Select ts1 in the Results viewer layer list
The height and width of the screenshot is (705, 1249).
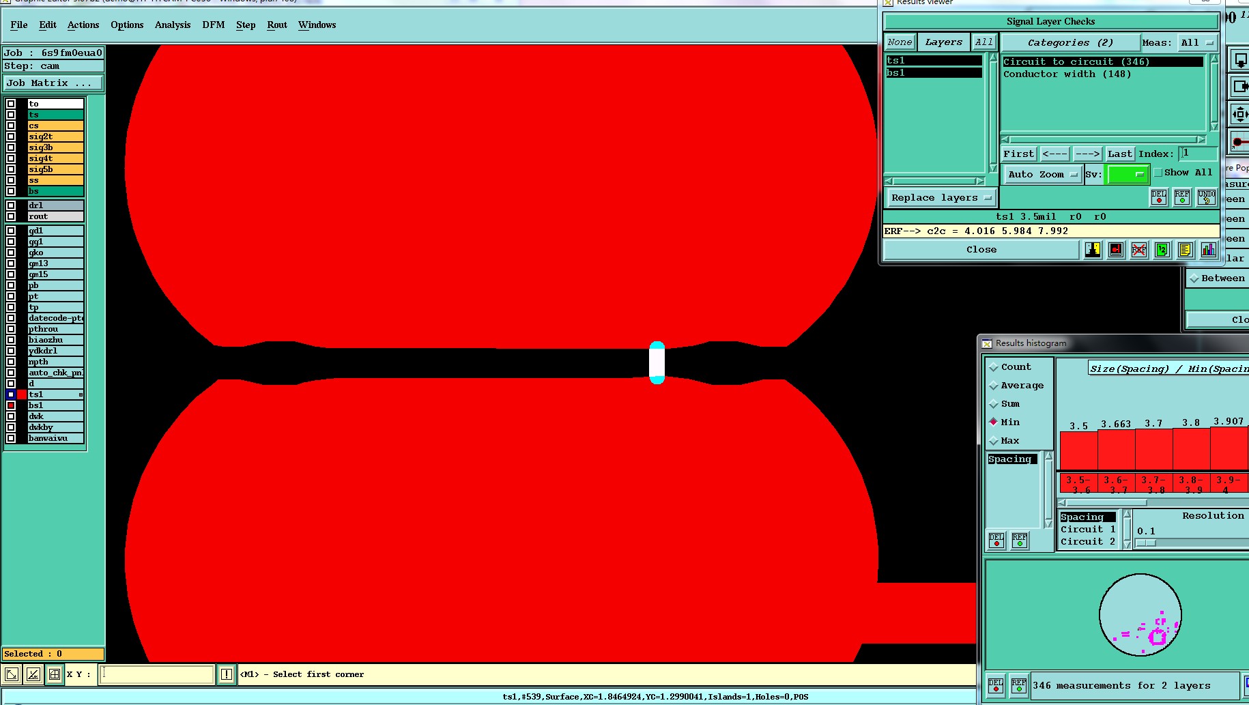coord(934,60)
